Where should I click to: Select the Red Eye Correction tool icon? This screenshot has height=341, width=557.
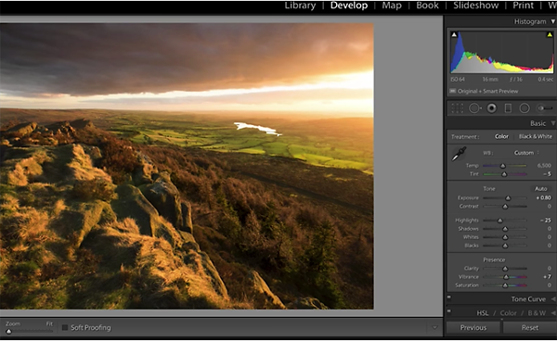tap(492, 108)
